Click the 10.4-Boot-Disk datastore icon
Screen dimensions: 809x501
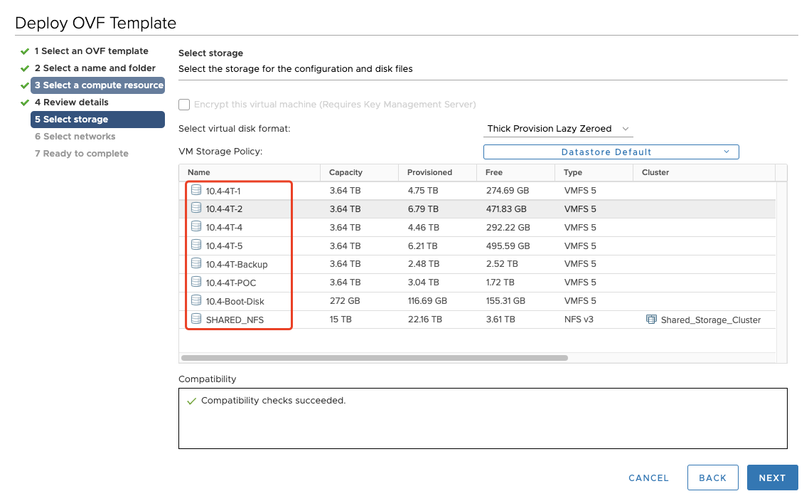point(196,301)
